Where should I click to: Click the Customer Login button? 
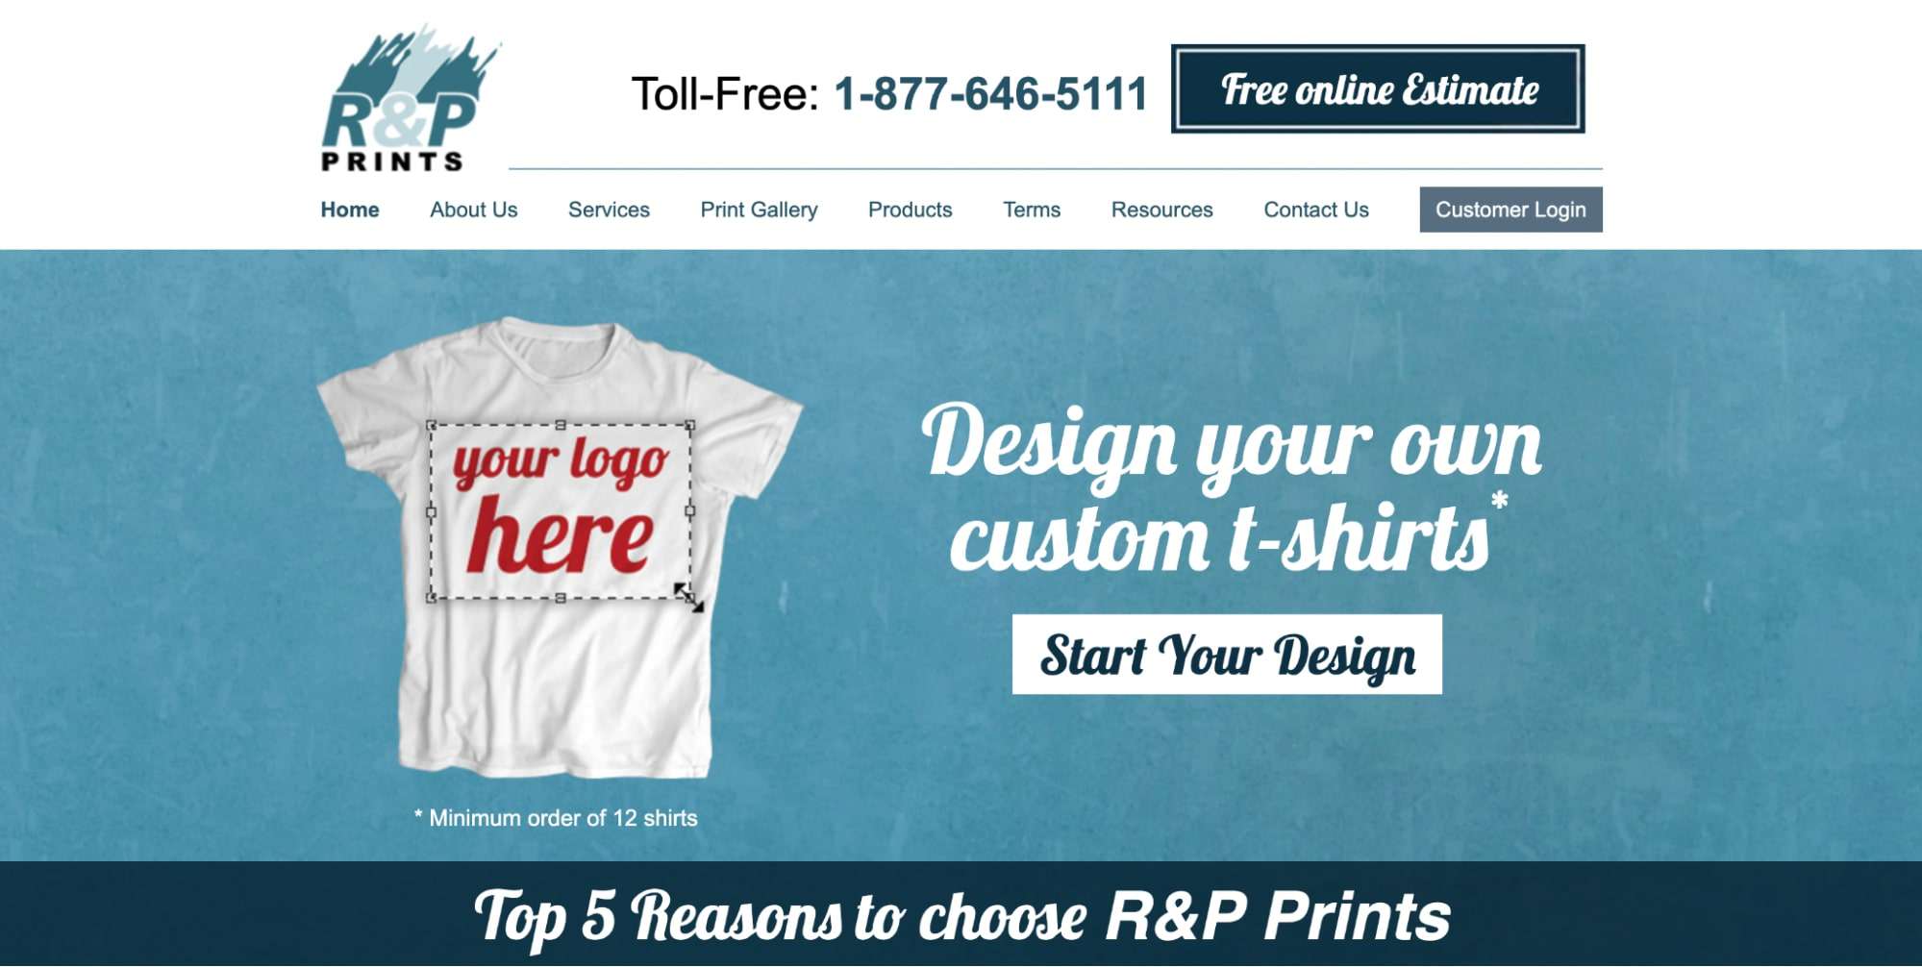click(1510, 210)
